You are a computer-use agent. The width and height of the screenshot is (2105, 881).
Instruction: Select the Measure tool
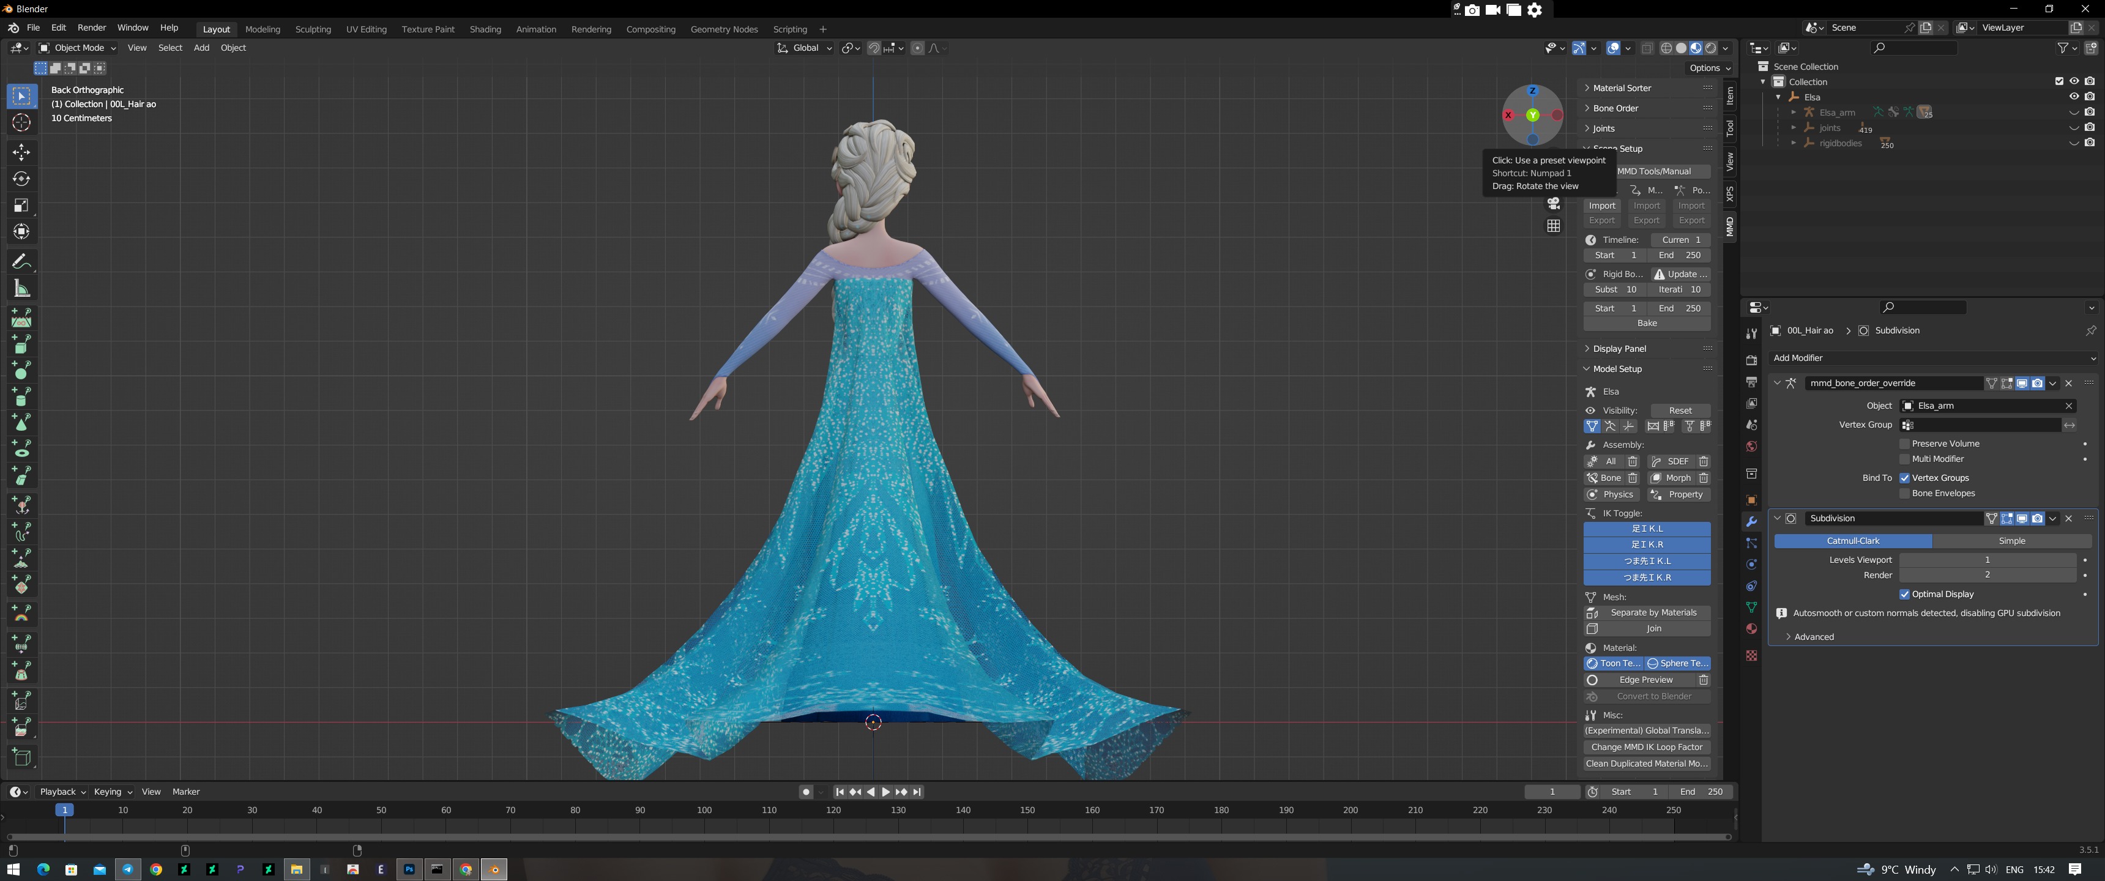coord(21,288)
